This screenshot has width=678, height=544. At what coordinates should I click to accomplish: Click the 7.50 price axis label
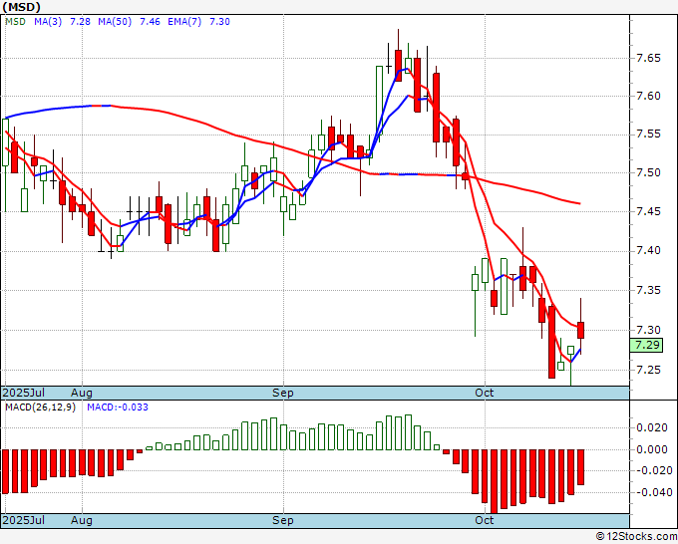pos(649,172)
